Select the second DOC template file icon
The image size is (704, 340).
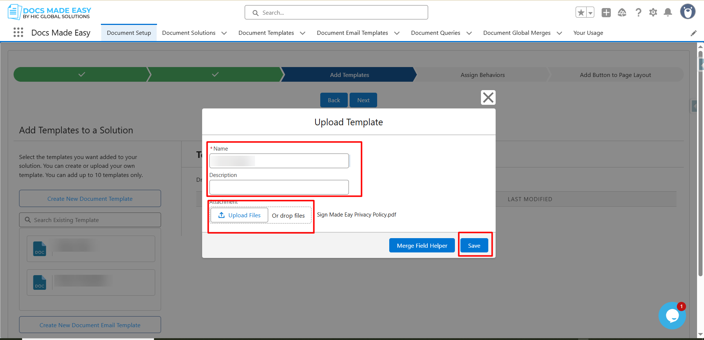point(40,282)
